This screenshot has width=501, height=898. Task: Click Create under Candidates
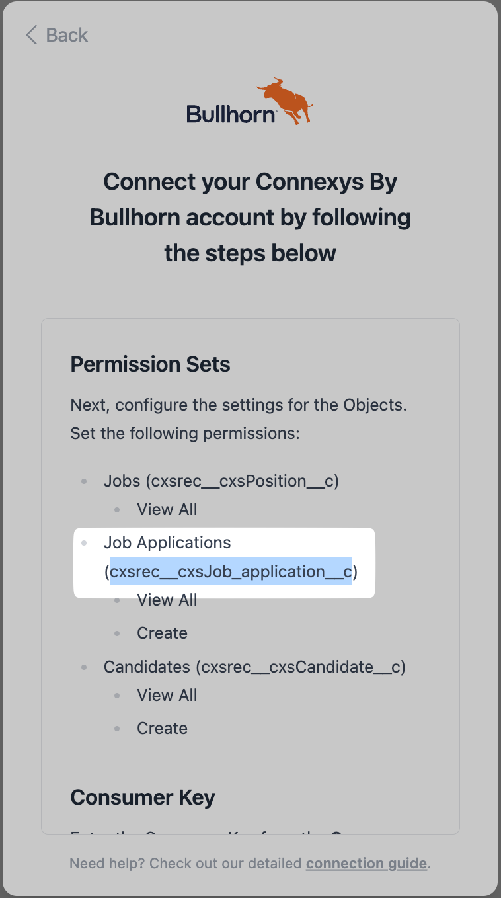coord(162,728)
